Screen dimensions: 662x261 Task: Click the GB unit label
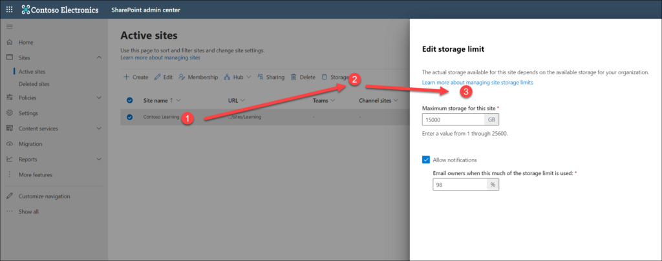coord(491,120)
